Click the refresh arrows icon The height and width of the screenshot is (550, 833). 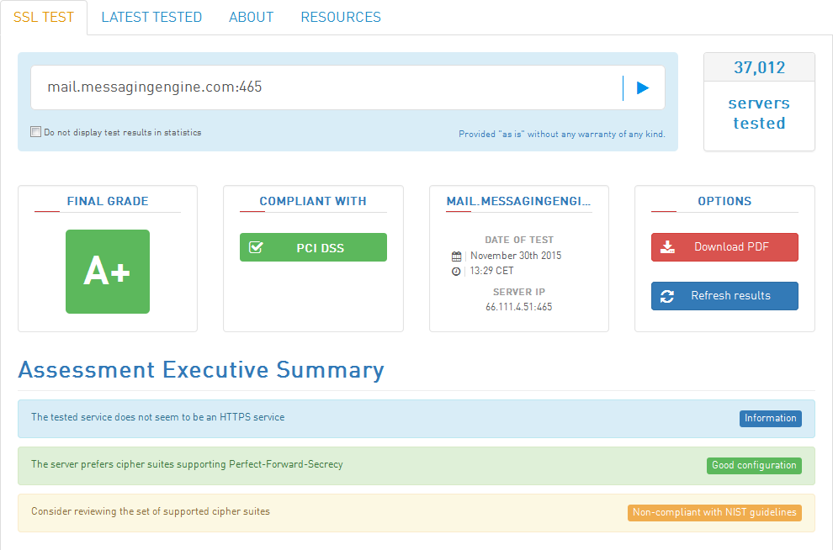click(x=667, y=296)
